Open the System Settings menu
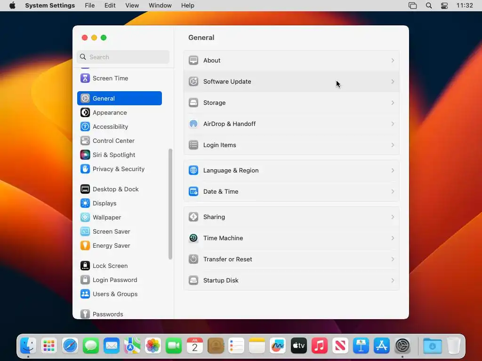This screenshot has height=361, width=482. click(50, 6)
